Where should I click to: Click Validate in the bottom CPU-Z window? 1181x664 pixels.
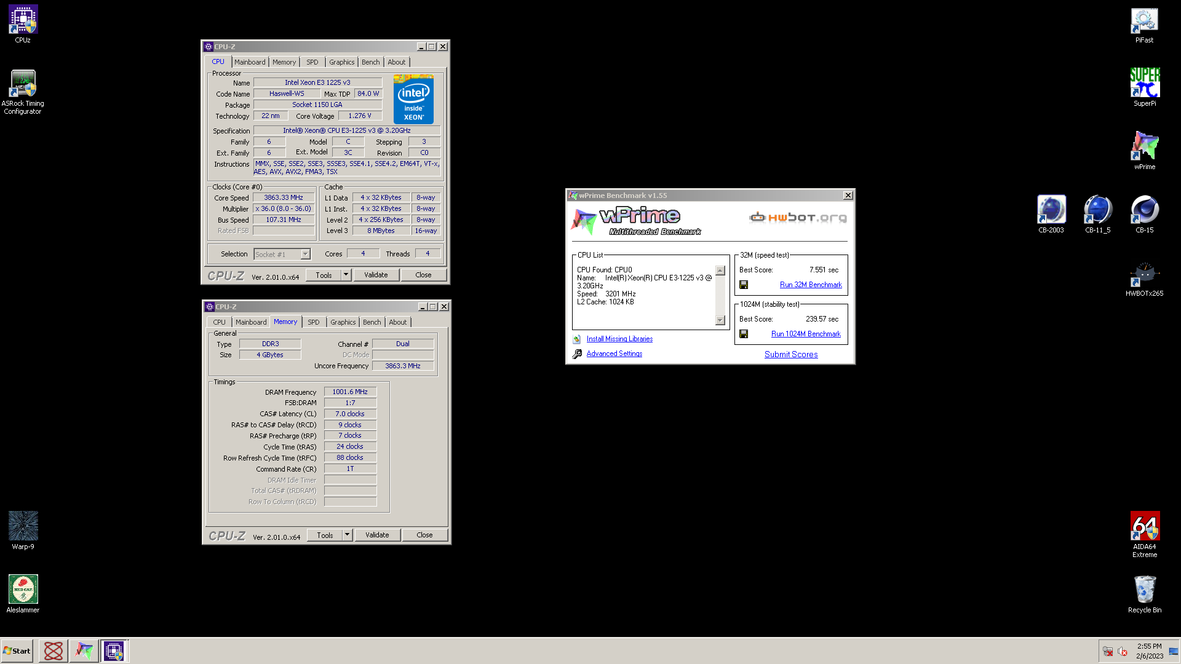click(377, 535)
